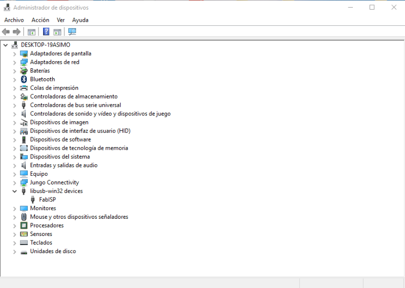Expand the Adaptadores de pantalla node
The height and width of the screenshot is (288, 405).
(x=15, y=54)
